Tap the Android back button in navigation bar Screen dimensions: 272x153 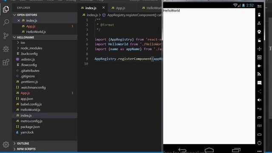click(x=182, y=150)
